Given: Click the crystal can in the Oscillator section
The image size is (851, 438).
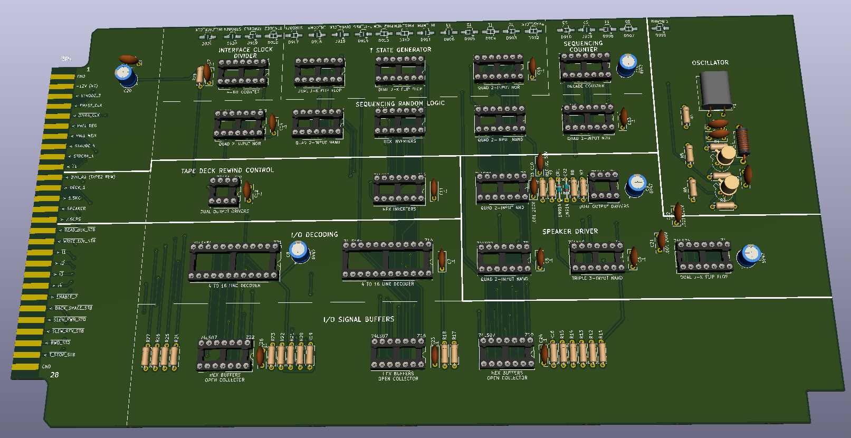Looking at the screenshot, I should click(715, 90).
